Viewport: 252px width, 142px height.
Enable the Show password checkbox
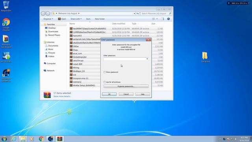105,72
